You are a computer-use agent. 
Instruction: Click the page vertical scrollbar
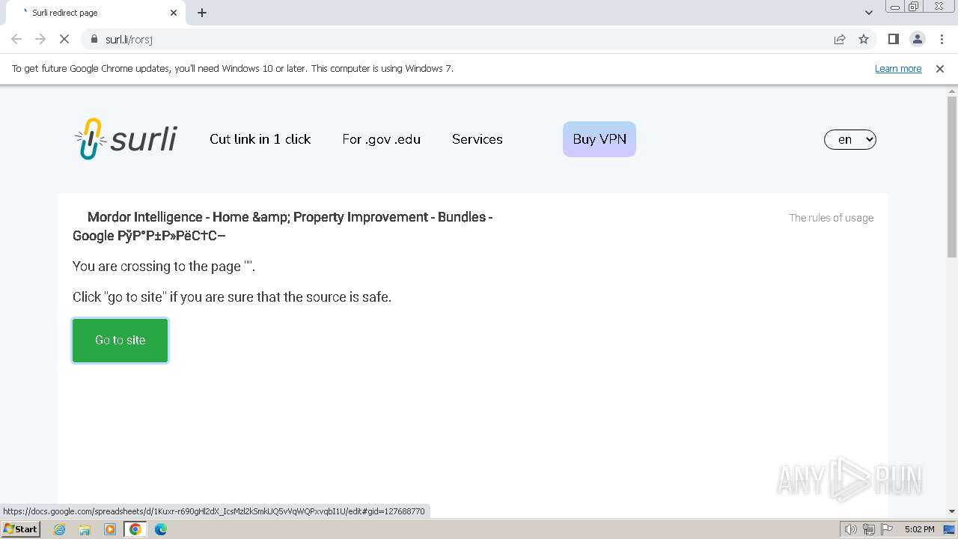click(952, 177)
